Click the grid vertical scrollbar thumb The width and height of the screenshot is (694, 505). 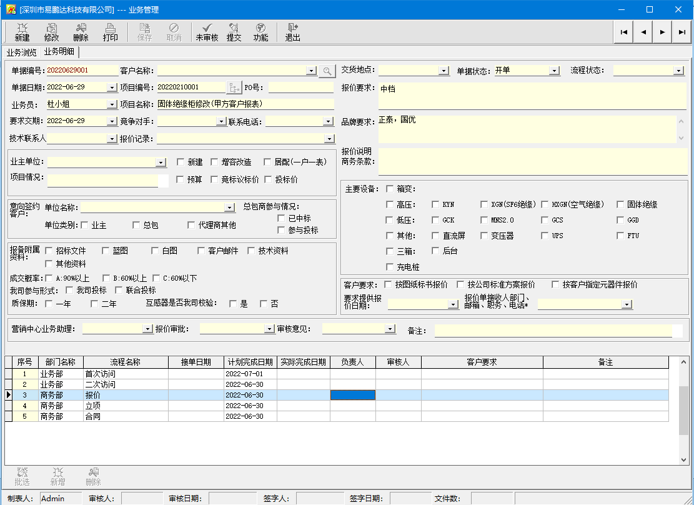684,410
